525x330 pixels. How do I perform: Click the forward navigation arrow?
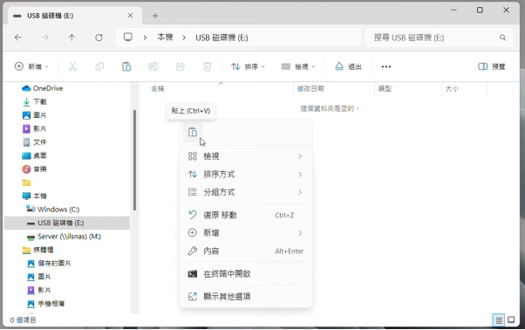[x=44, y=38]
